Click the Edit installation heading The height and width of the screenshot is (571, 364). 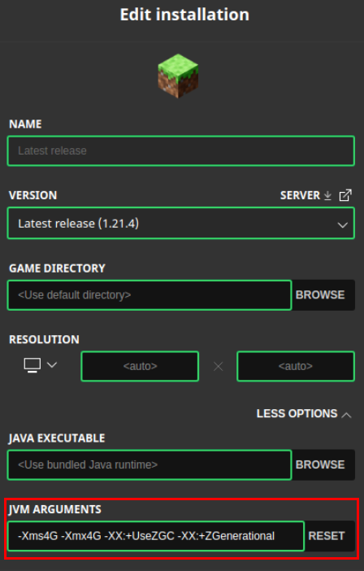click(184, 15)
